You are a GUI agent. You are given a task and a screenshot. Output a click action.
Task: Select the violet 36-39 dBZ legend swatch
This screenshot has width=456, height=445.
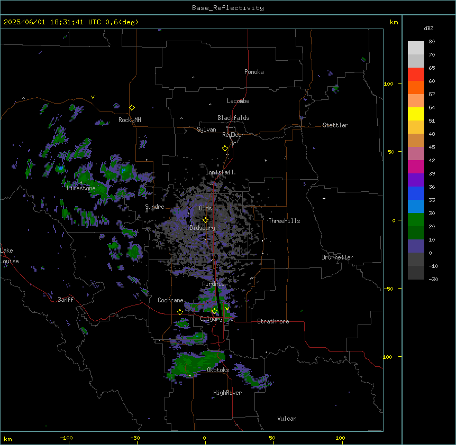(416, 180)
